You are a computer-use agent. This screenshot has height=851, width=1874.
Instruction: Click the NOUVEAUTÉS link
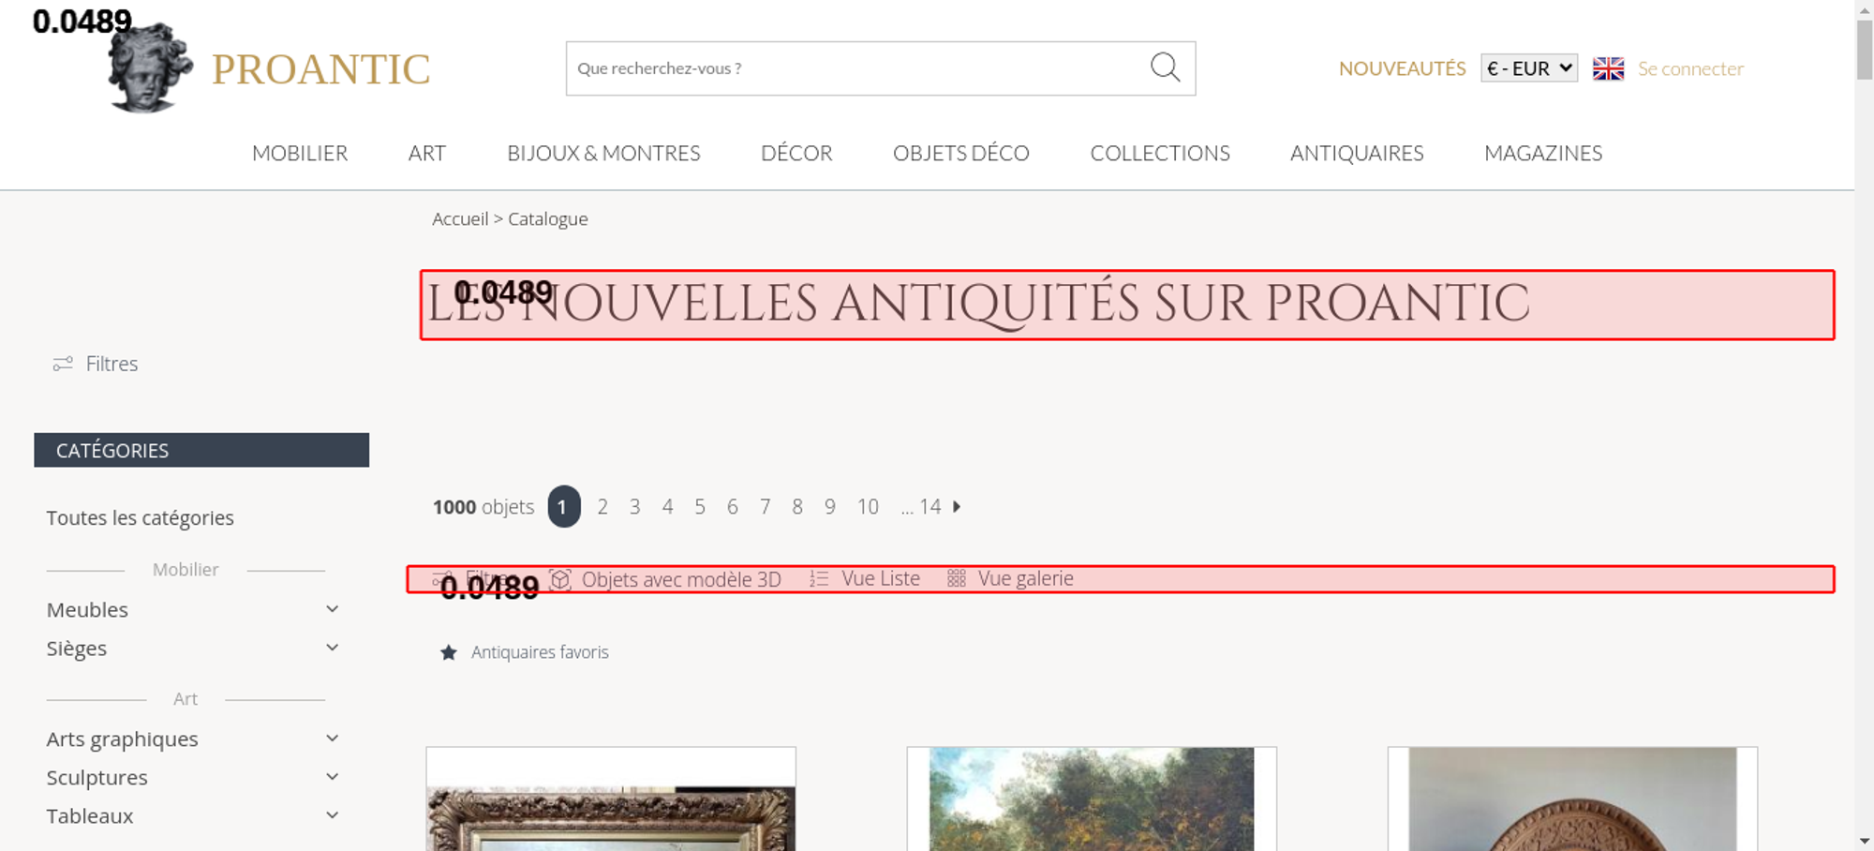point(1402,68)
